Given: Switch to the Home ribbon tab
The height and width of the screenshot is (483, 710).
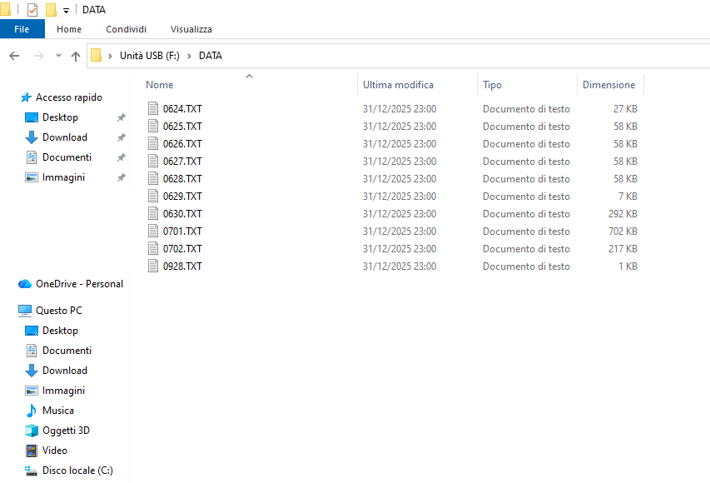Looking at the screenshot, I should click(x=69, y=29).
